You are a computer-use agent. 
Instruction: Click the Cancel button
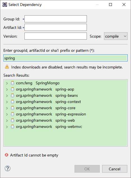point(115,169)
